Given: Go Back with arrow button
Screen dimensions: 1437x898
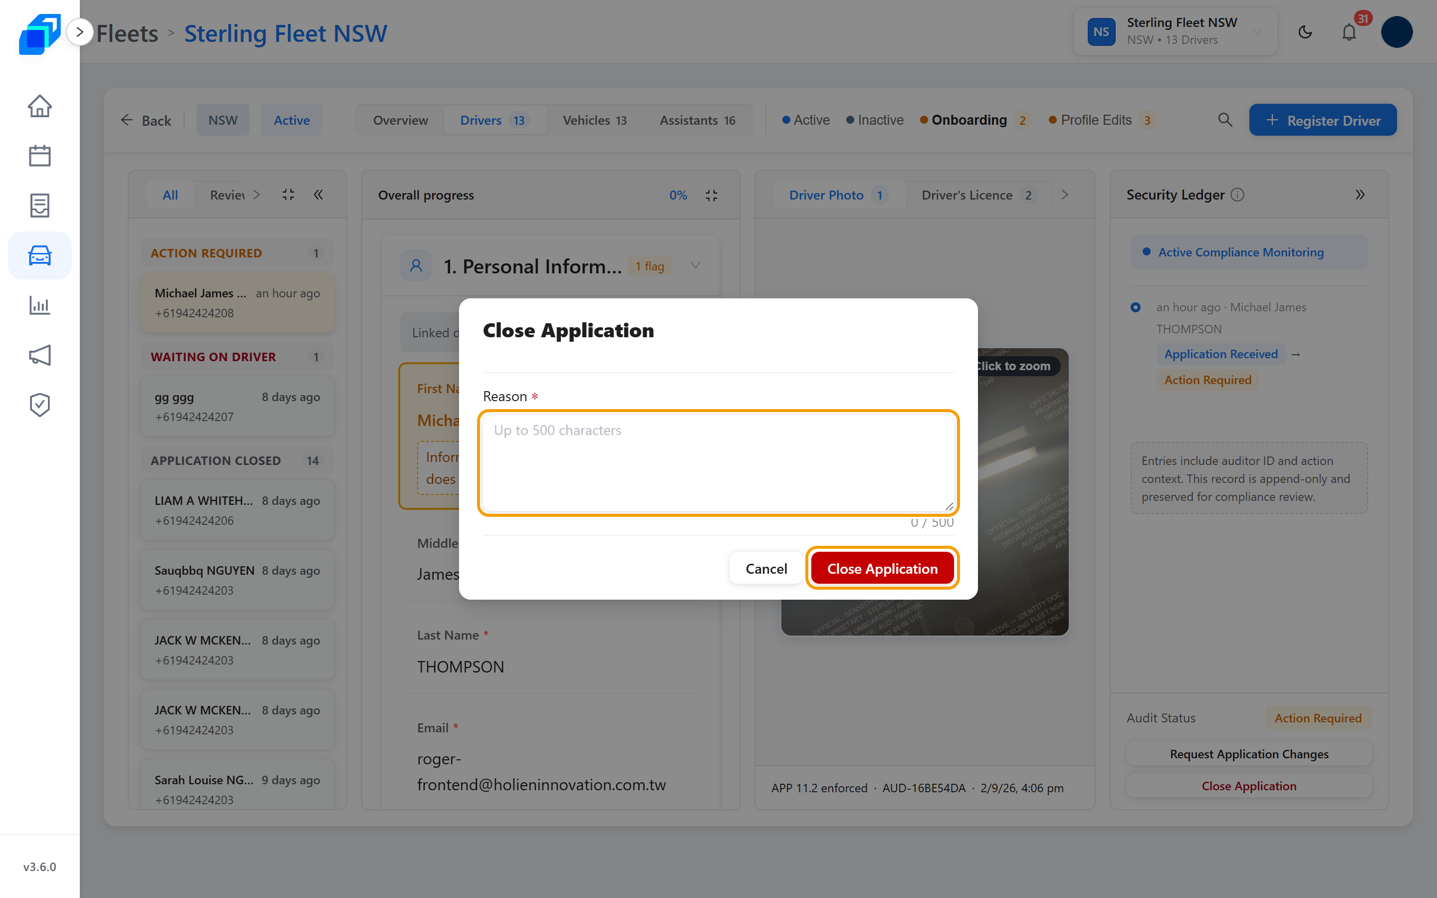Looking at the screenshot, I should (146, 121).
